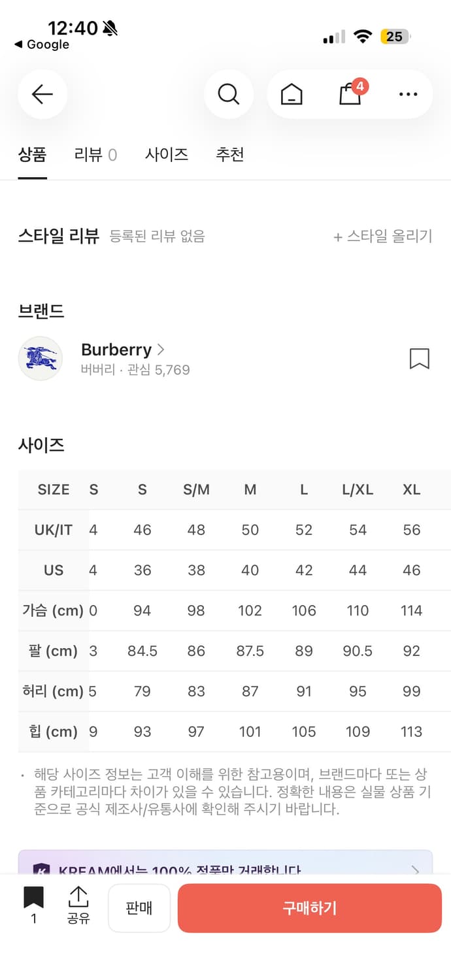451x980 pixels.
Task: Save the Burberry brand with the bookmark flag
Action: click(420, 359)
